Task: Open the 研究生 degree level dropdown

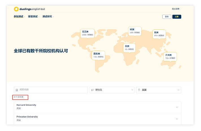Action: tap(112, 90)
